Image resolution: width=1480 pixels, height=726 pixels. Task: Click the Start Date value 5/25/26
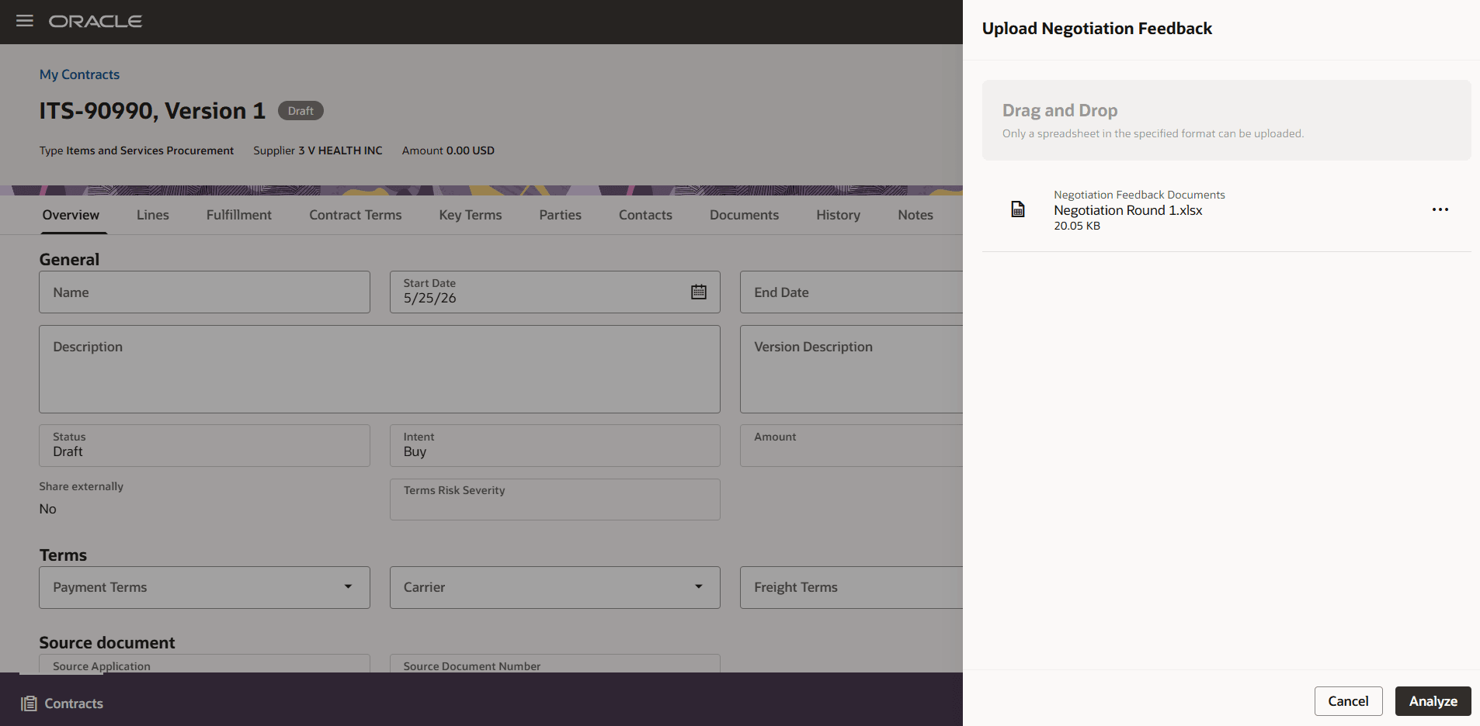[429, 299]
